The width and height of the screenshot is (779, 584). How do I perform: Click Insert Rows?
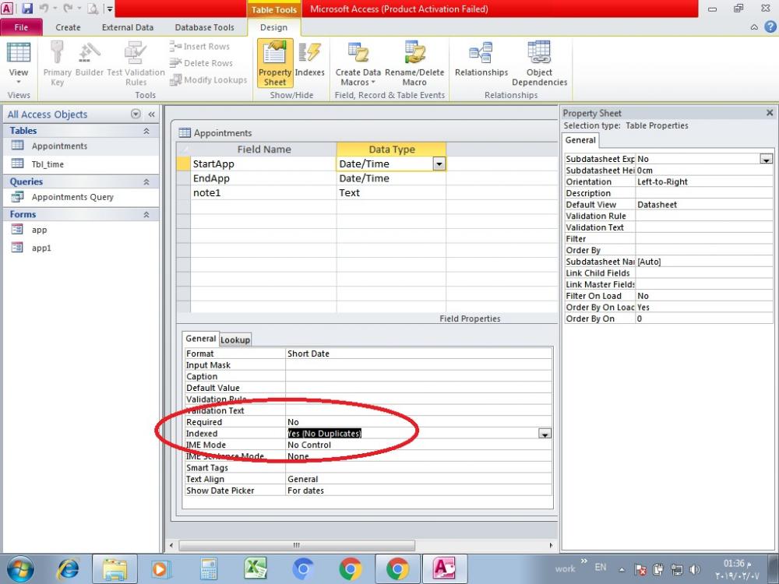(199, 46)
